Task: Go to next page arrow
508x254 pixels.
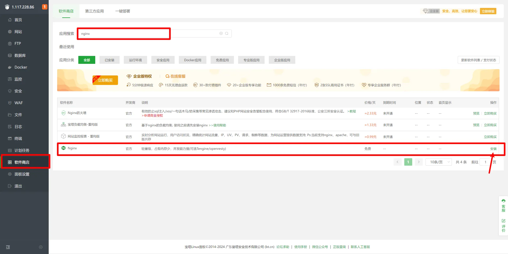Action: pos(419,162)
